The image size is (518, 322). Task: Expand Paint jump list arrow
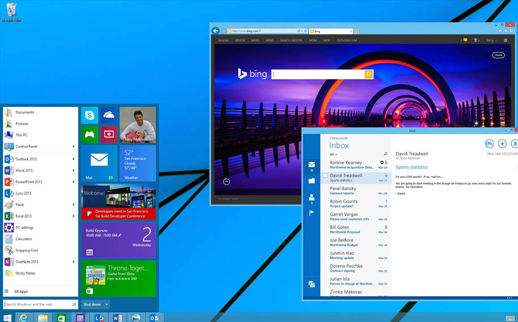pos(74,204)
